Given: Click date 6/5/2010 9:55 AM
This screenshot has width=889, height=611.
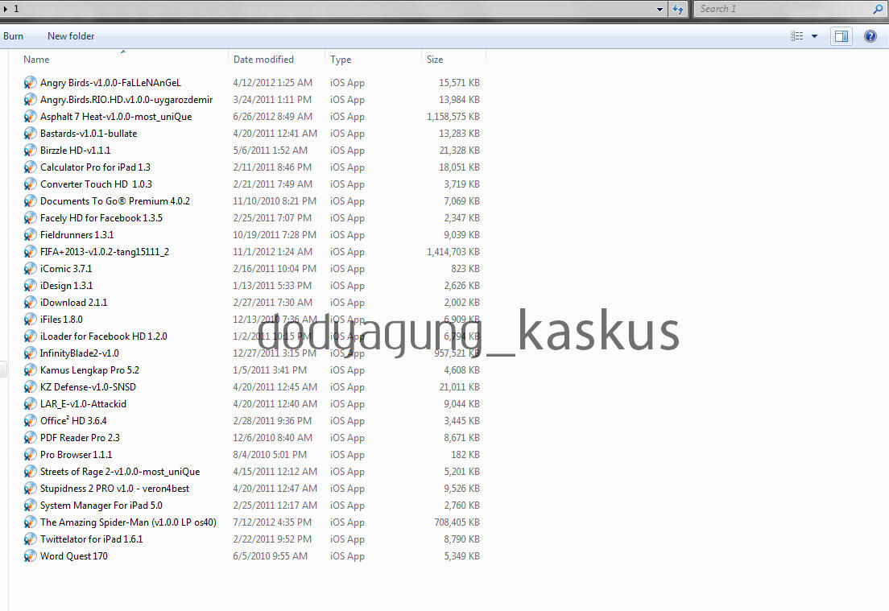Looking at the screenshot, I should pos(271,556).
